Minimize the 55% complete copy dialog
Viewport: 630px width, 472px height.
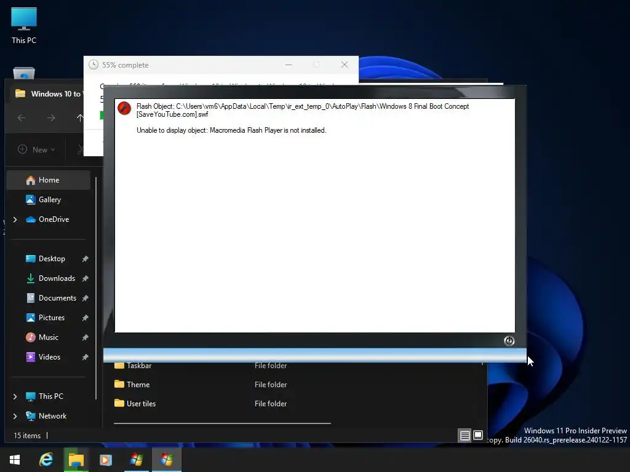point(289,65)
